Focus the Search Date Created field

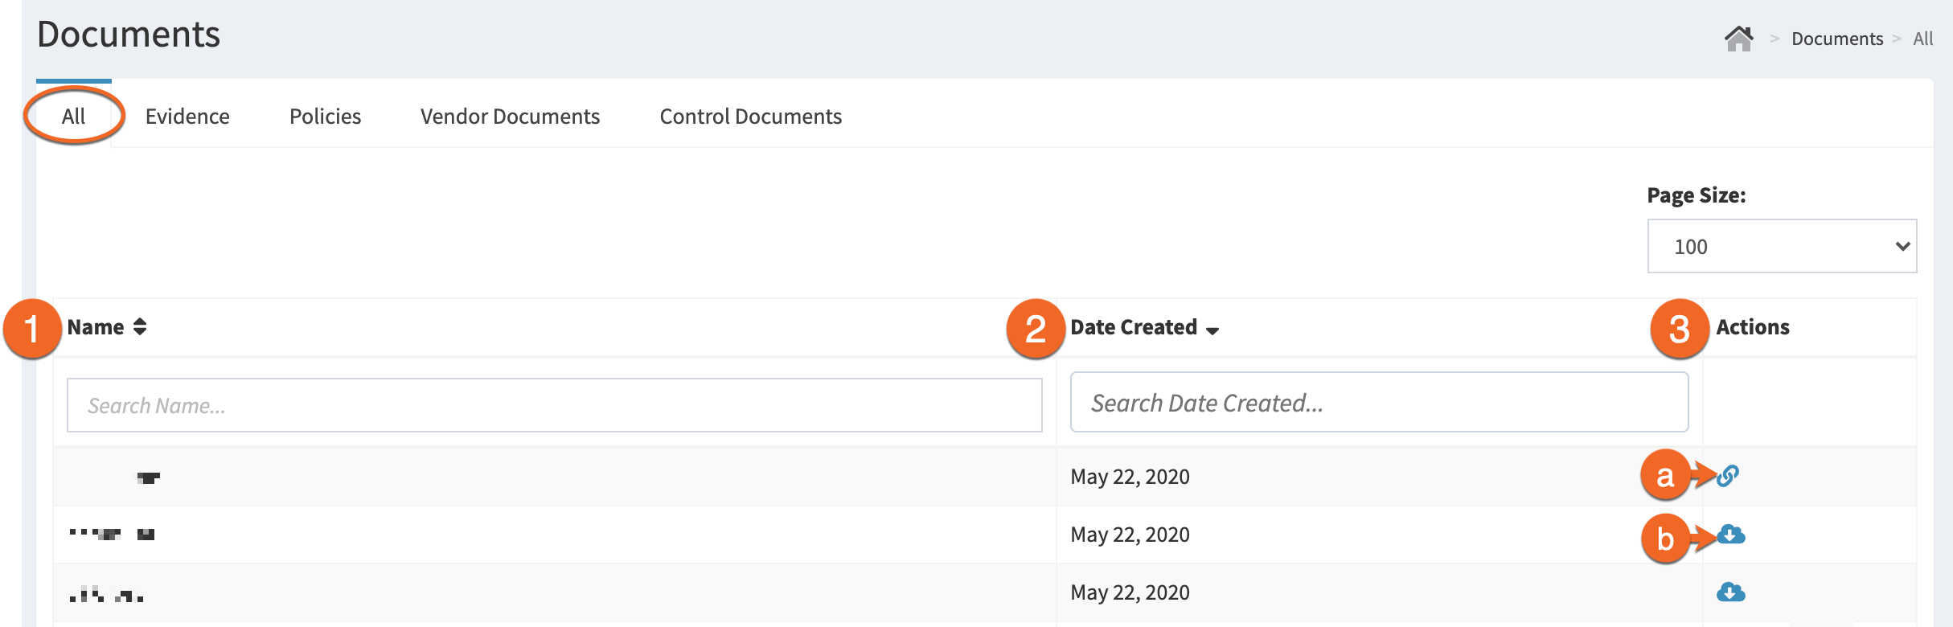[1378, 402]
